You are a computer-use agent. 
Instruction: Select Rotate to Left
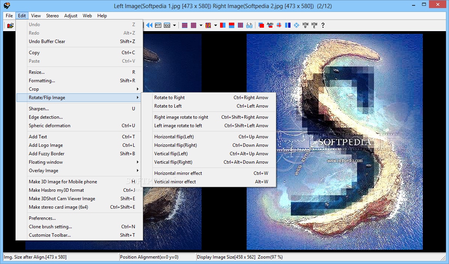coord(209,106)
